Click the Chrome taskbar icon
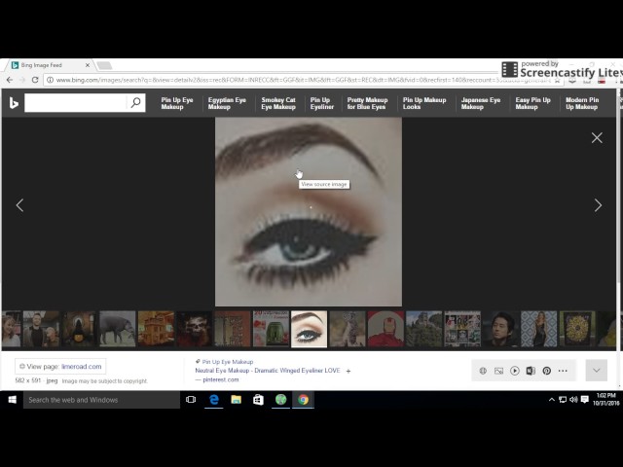The height and width of the screenshot is (467, 623). point(303,400)
